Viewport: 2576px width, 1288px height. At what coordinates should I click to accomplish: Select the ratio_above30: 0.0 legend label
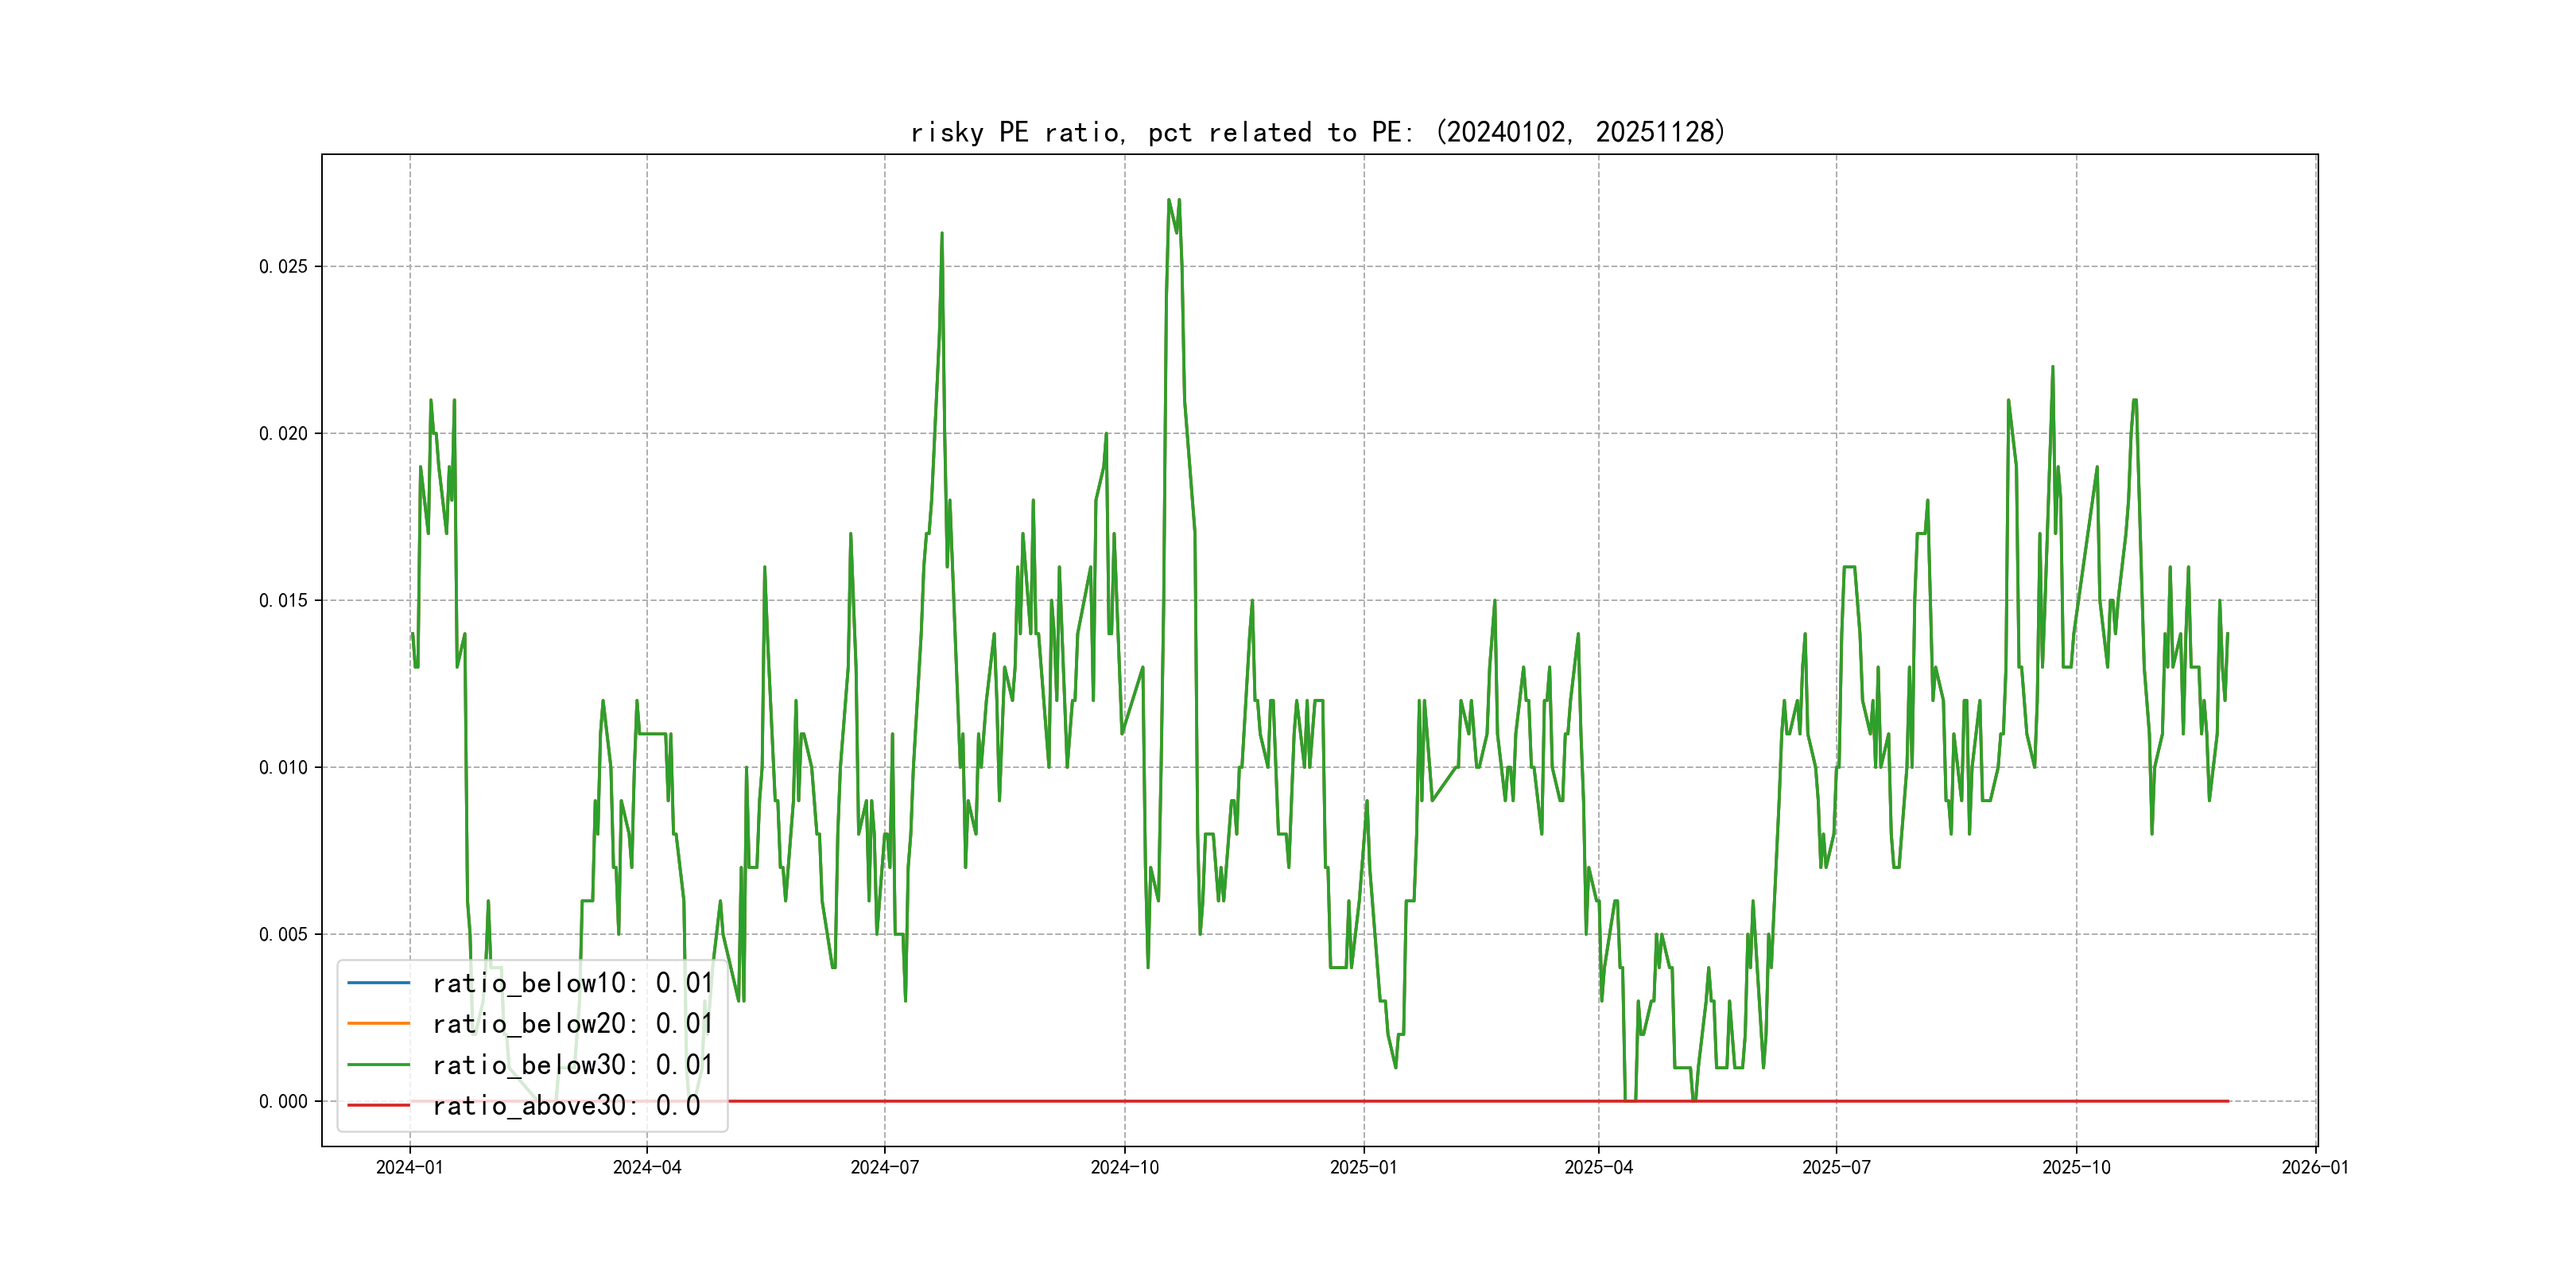566,1106
